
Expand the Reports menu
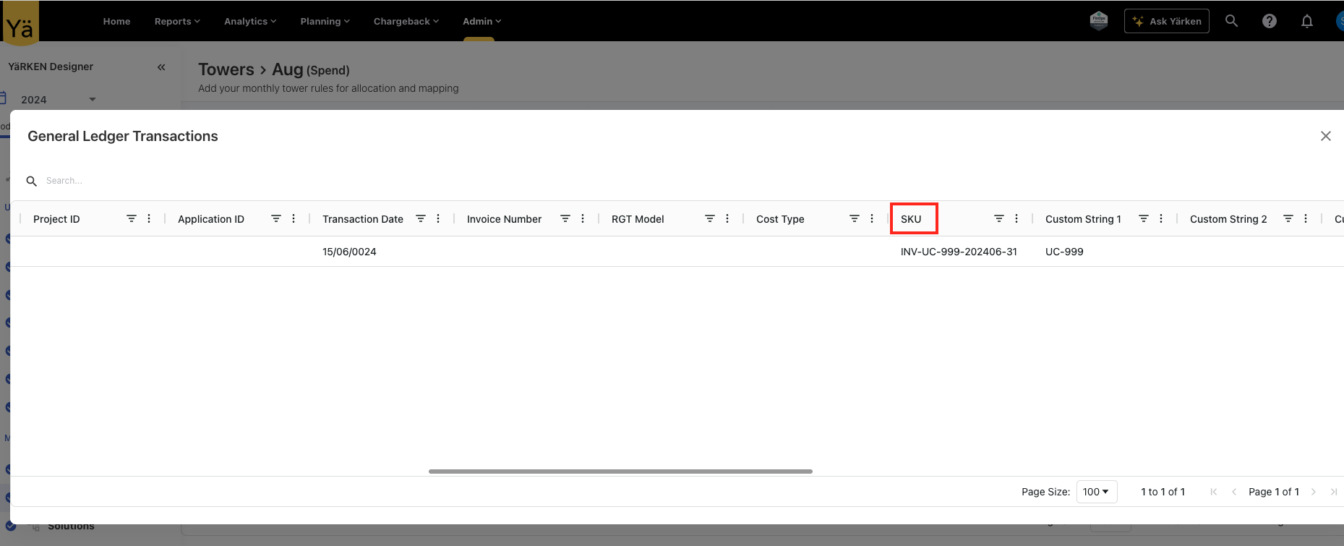pos(177,21)
